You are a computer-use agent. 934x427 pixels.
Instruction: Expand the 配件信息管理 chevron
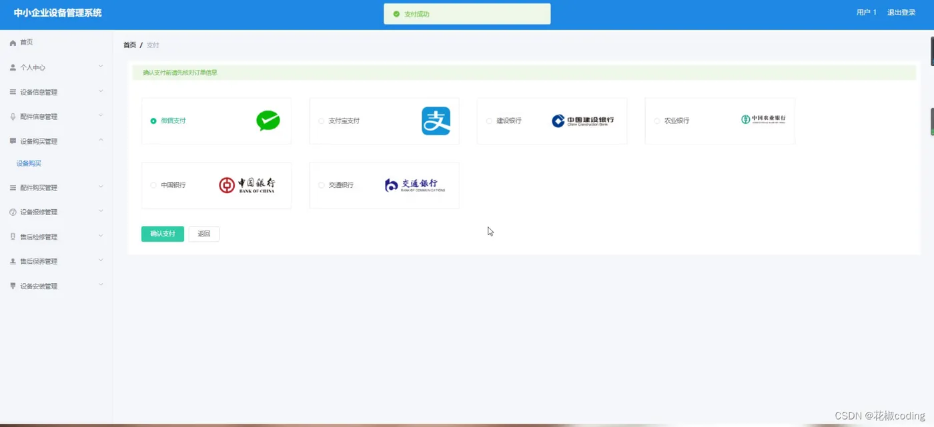click(101, 116)
